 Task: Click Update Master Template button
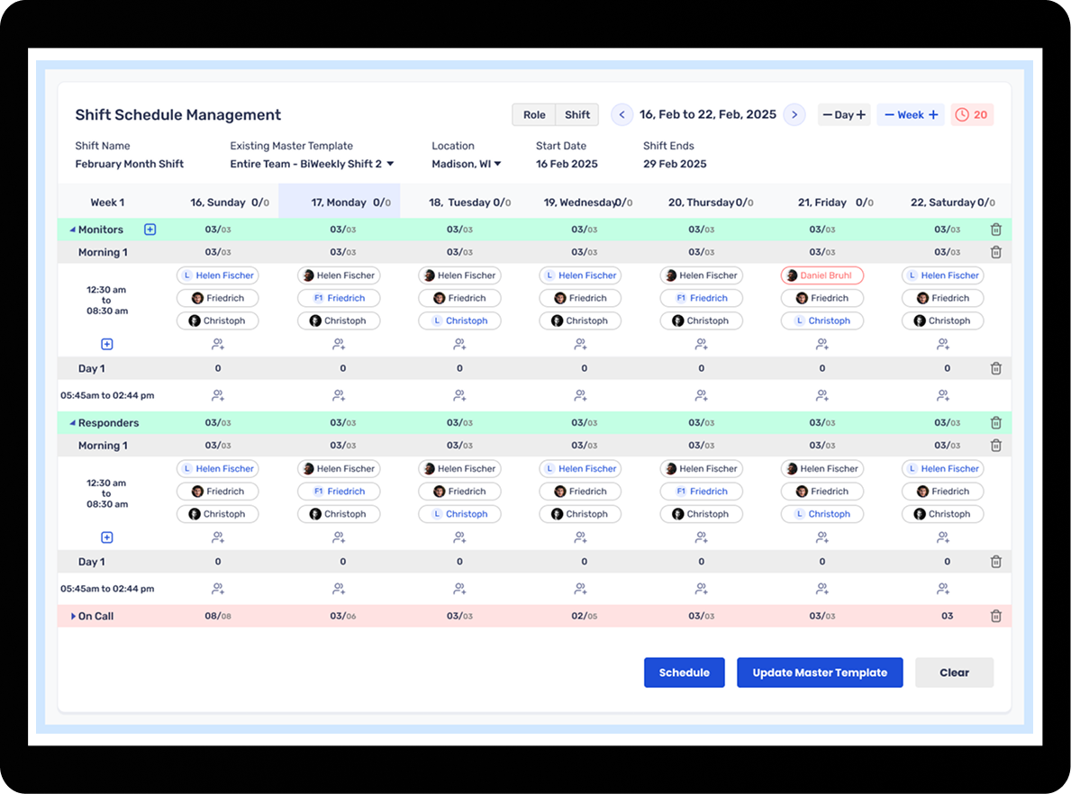click(820, 672)
